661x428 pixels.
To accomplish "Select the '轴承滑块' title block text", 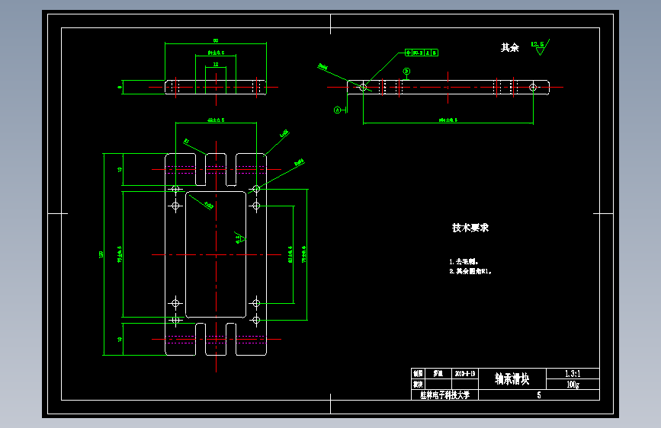I will 512,378.
